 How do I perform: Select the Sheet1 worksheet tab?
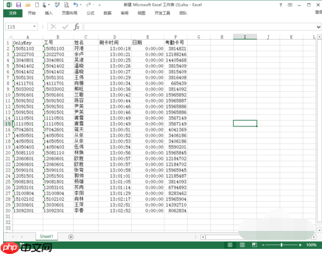[46, 237]
